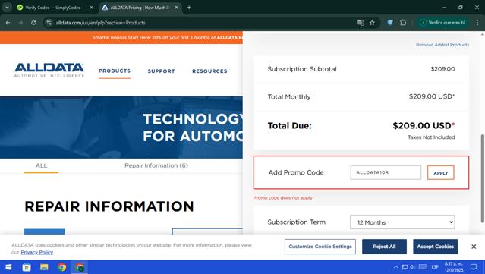The image size is (485, 274).
Task: Open first Chrome icon in taskbar
Action: point(61,267)
